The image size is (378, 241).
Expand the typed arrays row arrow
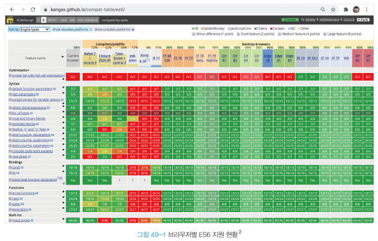(x=63, y=219)
